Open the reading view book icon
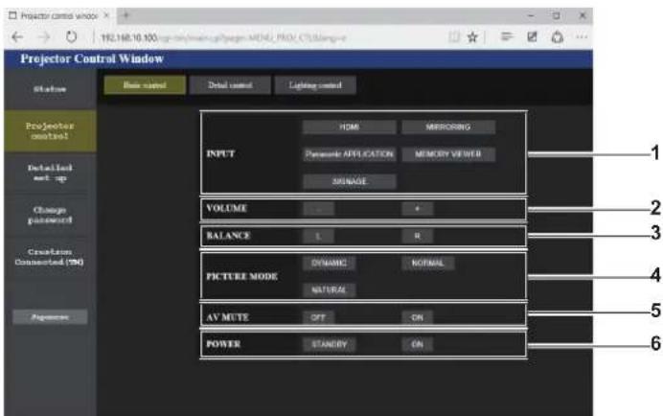Image resolution: width=663 pixels, height=416 pixels. 454,37
